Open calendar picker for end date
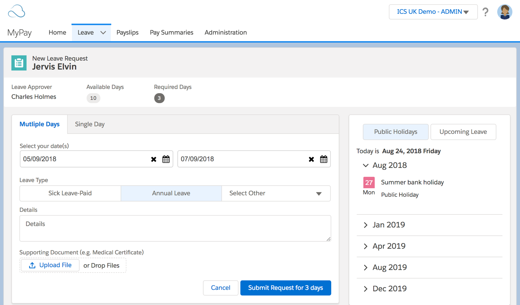Viewport: 520px width, 305px height. (x=324, y=159)
